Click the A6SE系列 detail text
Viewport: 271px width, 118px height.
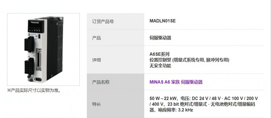pos(159,54)
